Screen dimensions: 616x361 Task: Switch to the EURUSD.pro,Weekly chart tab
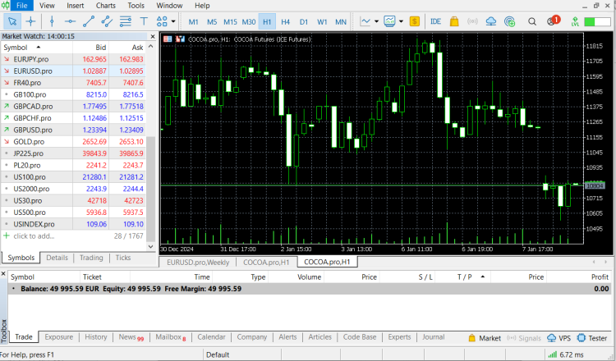(196, 262)
